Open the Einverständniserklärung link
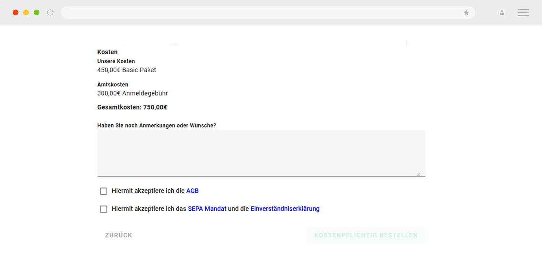Screen dimensions: 542x271 pyautogui.click(x=285, y=209)
